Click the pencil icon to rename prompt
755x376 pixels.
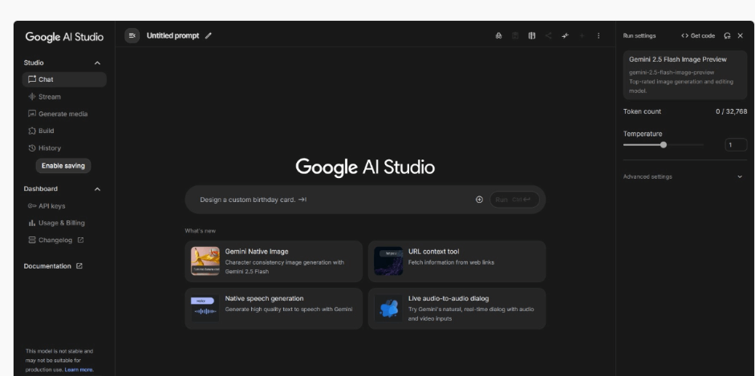(209, 36)
